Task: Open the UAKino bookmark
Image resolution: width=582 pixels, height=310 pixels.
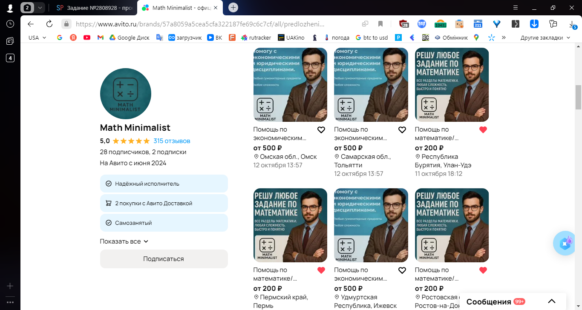Action: [291, 37]
